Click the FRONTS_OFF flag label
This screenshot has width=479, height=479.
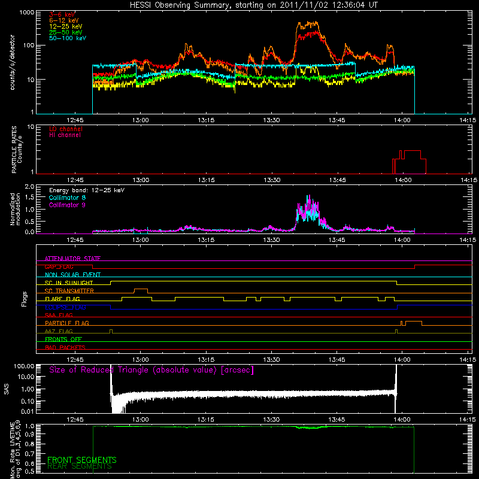(63, 339)
